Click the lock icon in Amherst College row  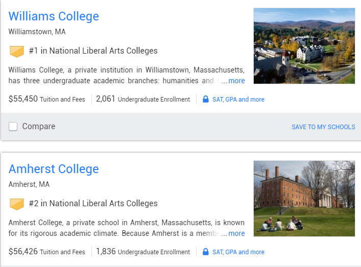205,252
